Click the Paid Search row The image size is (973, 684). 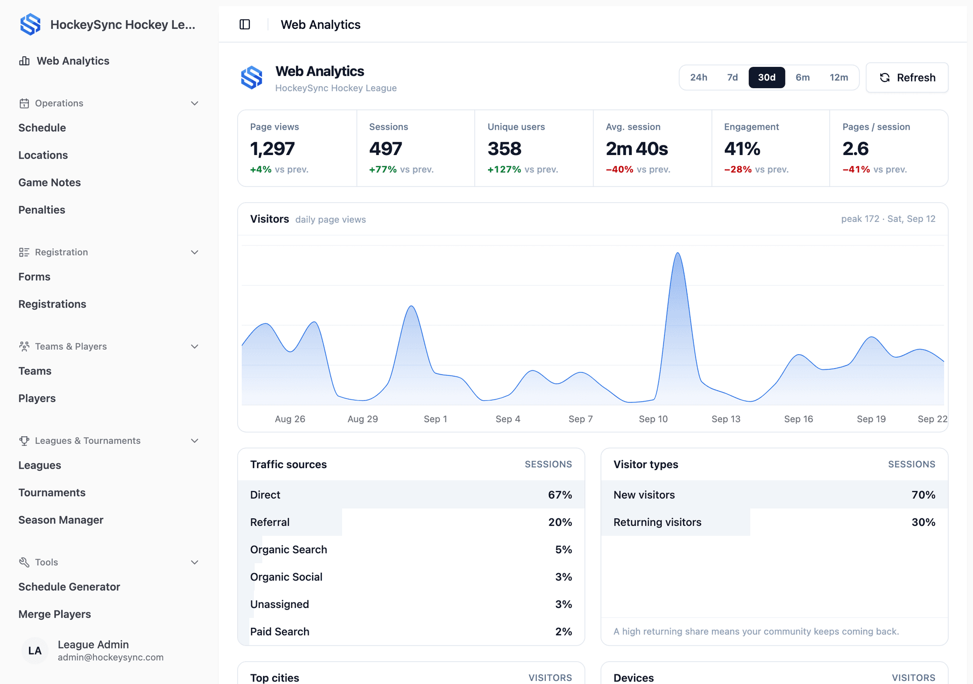click(411, 631)
